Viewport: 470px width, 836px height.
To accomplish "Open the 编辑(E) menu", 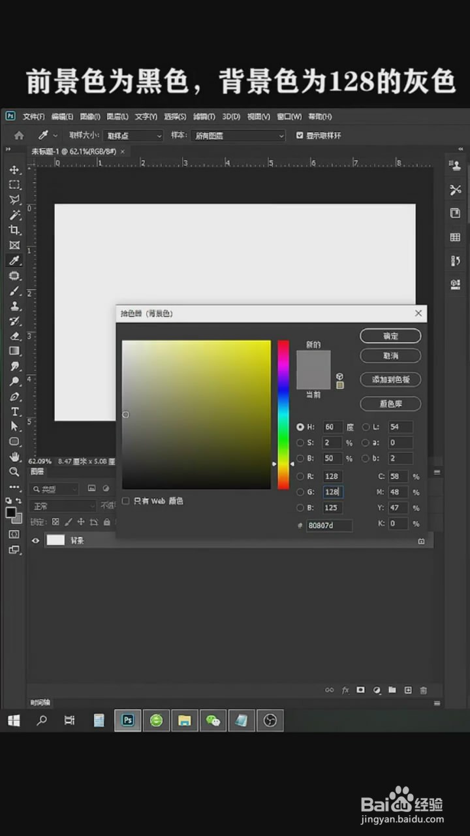I will pyautogui.click(x=62, y=116).
